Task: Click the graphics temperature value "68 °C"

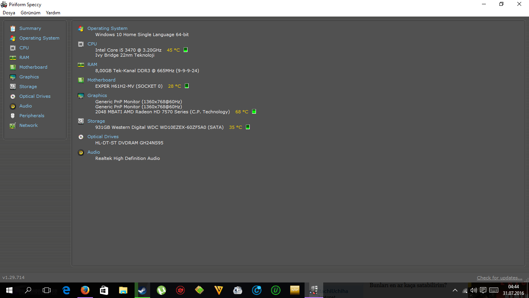Action: 242,112
